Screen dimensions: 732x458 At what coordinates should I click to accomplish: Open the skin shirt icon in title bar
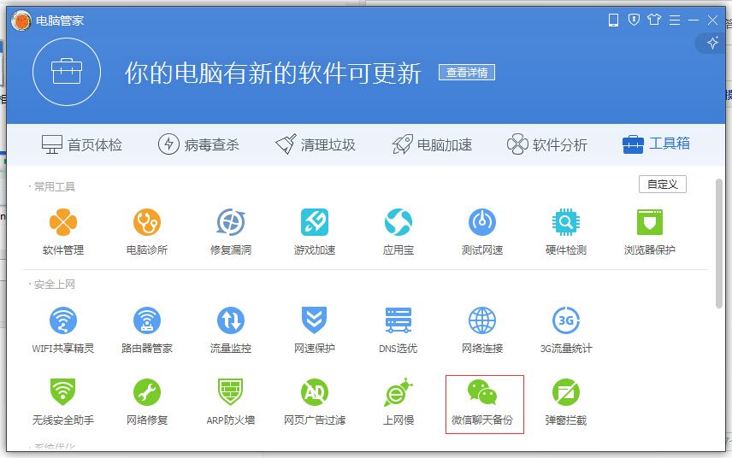pyautogui.click(x=654, y=20)
